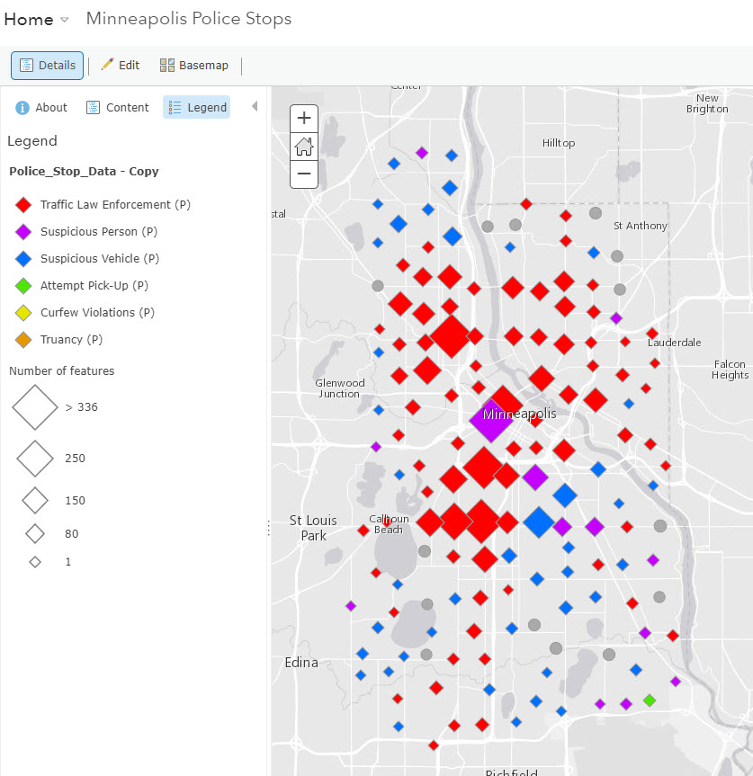Screen dimensions: 753x776
Task: Click the Minneapolis Police Stops title
Action: tap(189, 19)
